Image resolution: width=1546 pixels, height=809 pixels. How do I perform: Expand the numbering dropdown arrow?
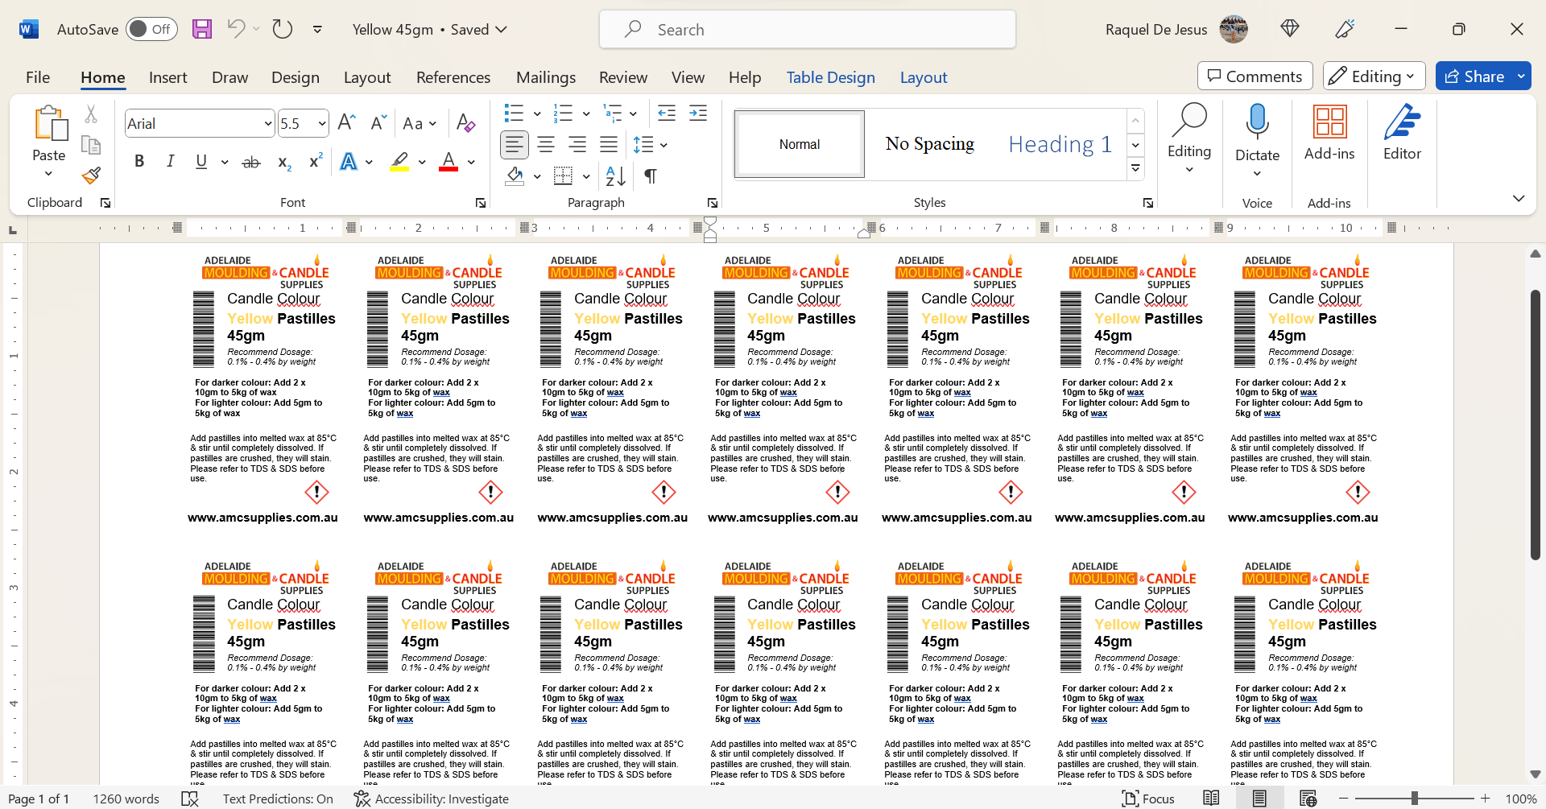pyautogui.click(x=585, y=114)
